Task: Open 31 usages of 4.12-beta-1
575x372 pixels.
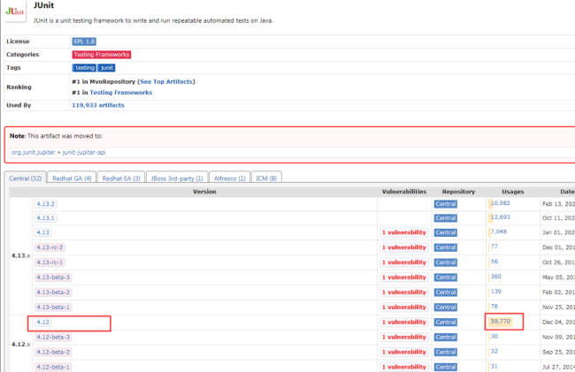Action: [494, 366]
